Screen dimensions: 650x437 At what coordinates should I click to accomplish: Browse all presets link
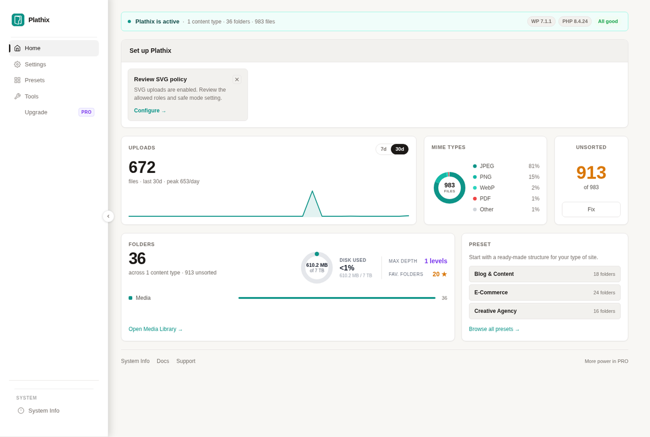(x=494, y=329)
